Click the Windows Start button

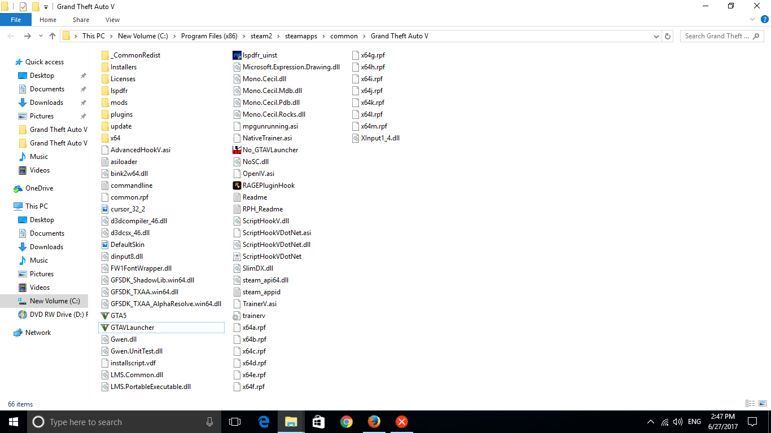pyautogui.click(x=14, y=422)
